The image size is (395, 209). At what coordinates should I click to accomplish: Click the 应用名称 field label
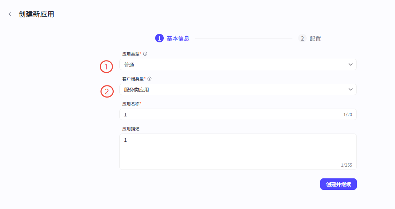(131, 104)
